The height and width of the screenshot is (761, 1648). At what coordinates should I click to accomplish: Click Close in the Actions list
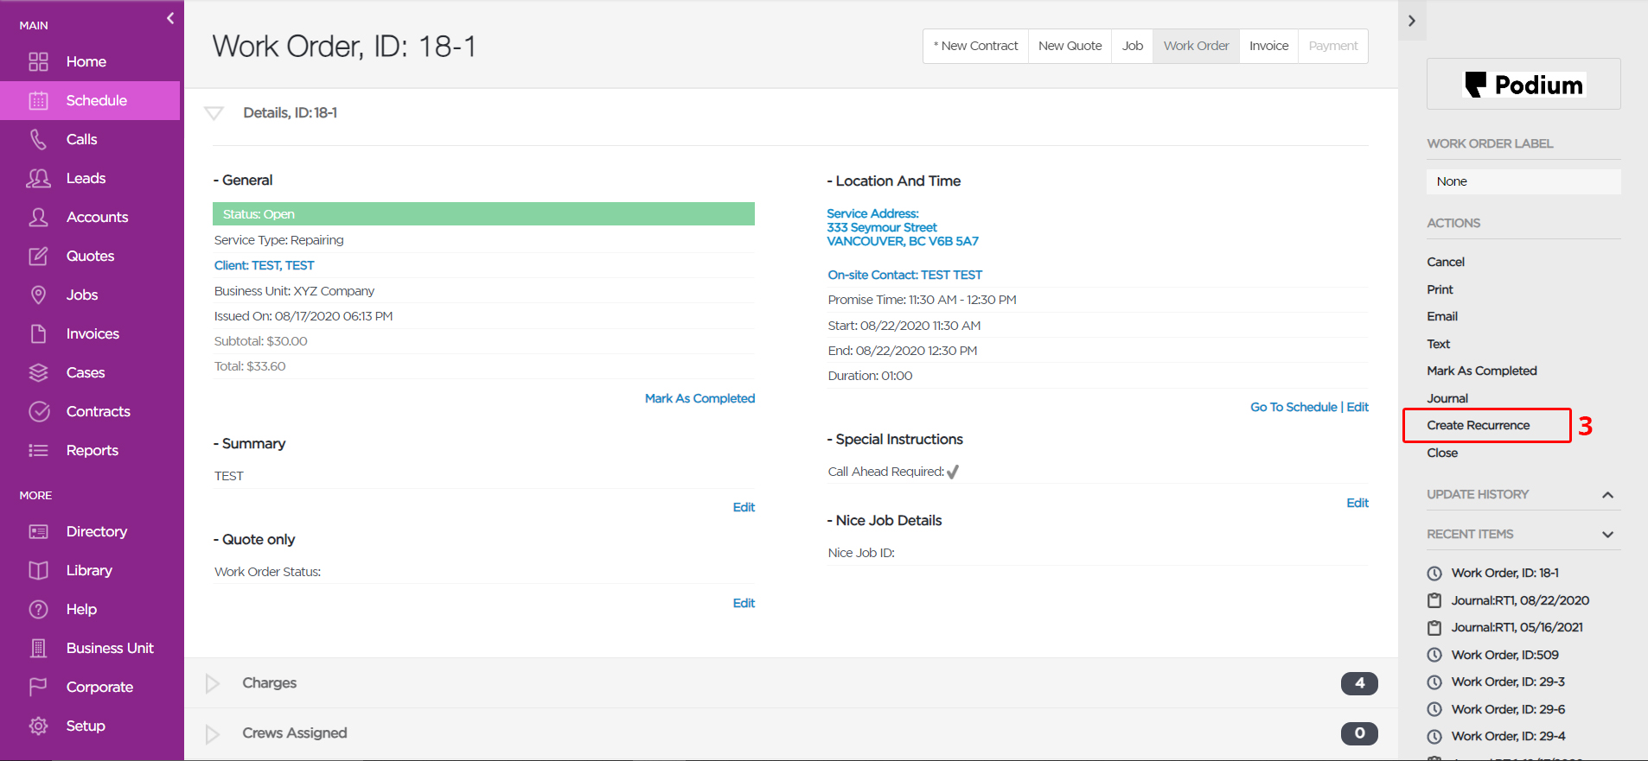pyautogui.click(x=1442, y=453)
